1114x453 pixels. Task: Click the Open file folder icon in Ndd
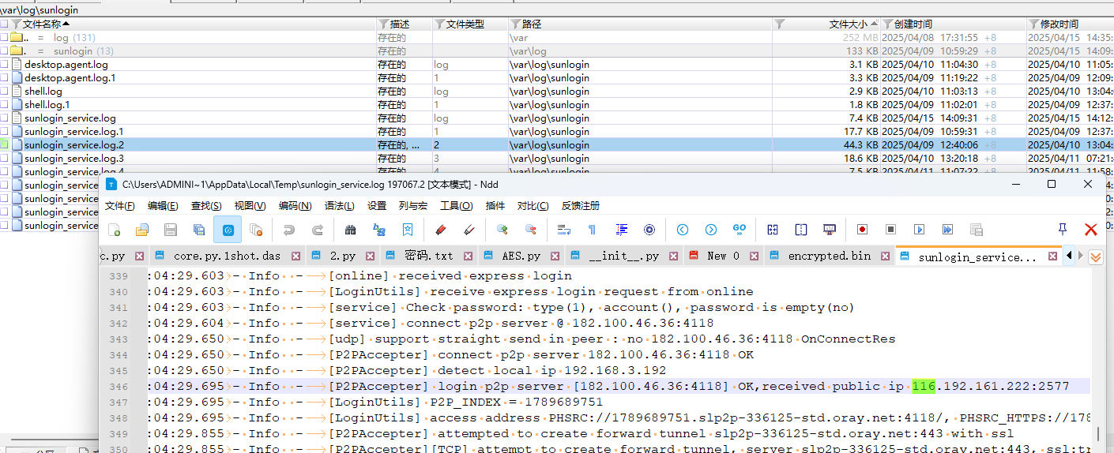click(142, 230)
